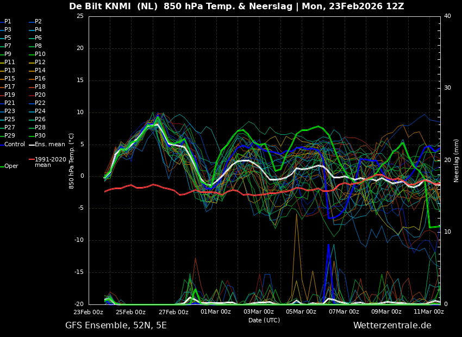Click the 23Feb 00z date tick label
This screenshot has height=337, width=462.
[x=89, y=312]
